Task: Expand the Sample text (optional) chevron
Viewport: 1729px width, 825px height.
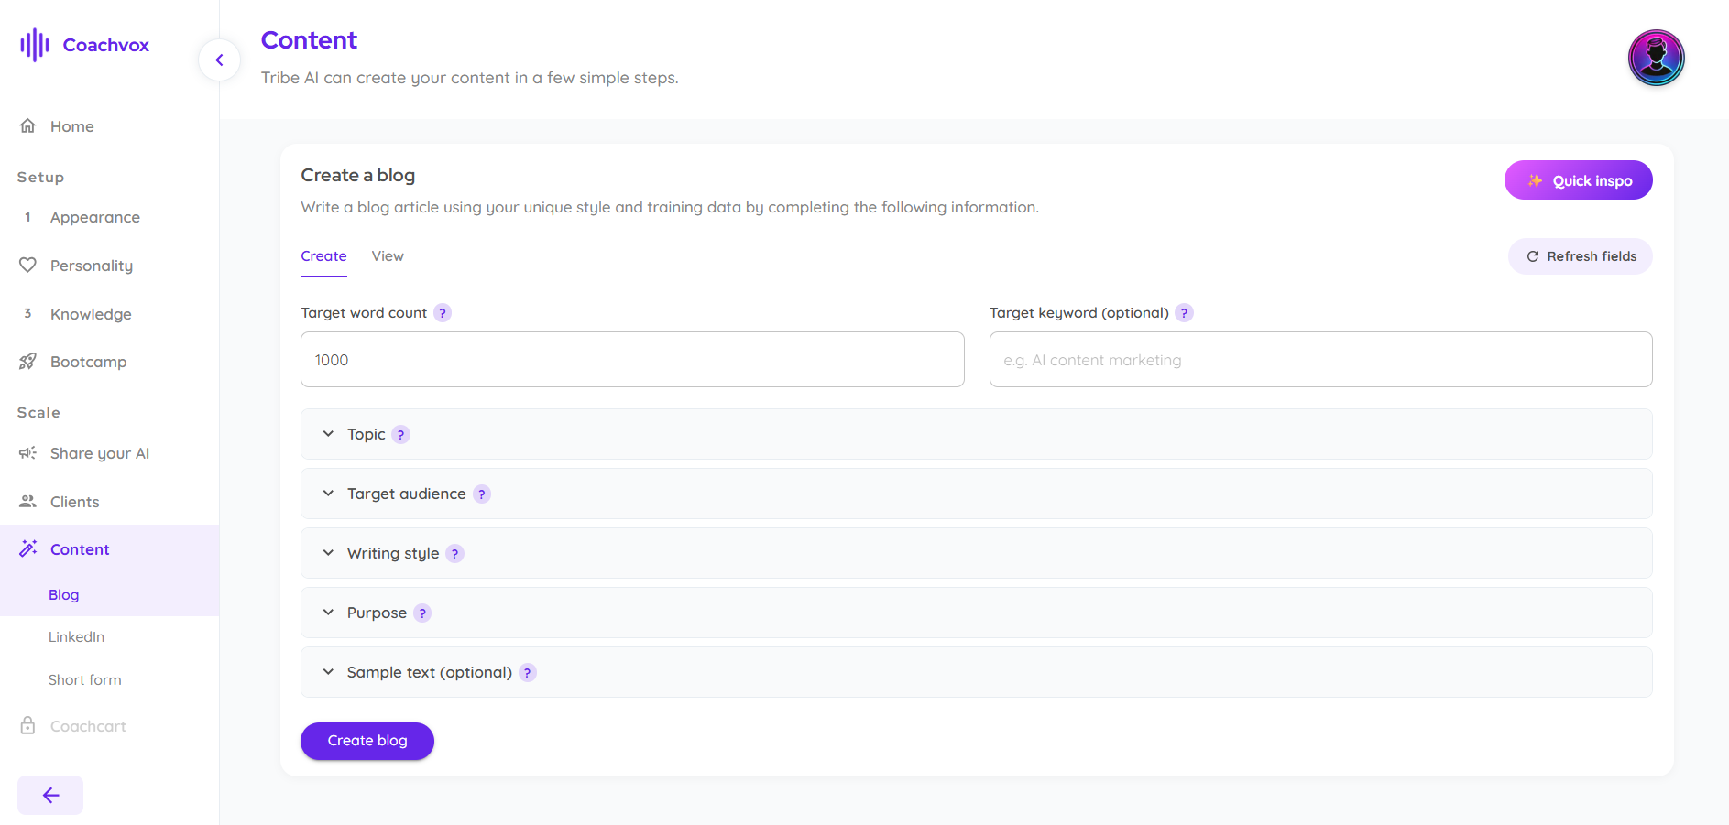Action: pos(328,672)
